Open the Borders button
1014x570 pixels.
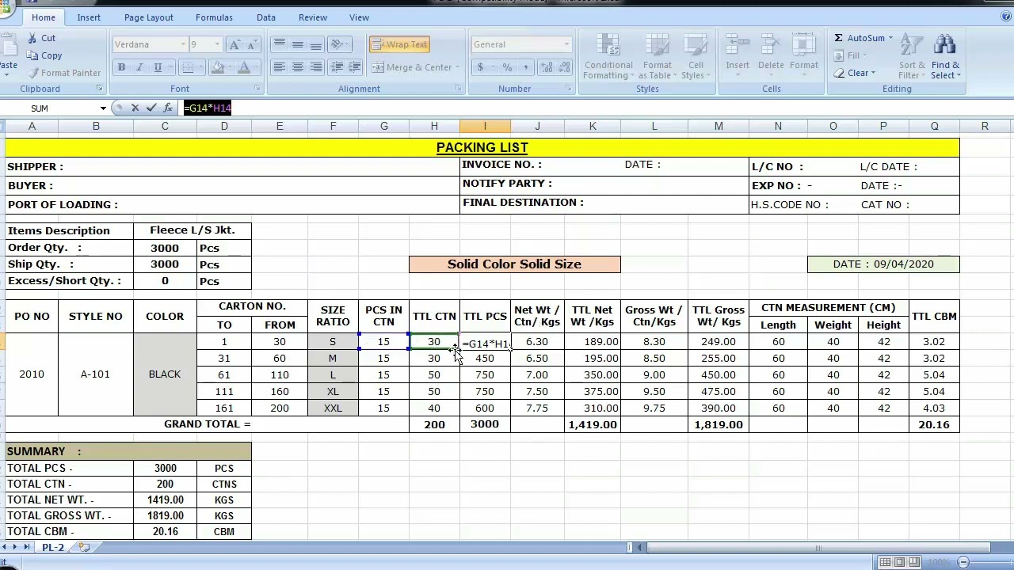[188, 67]
